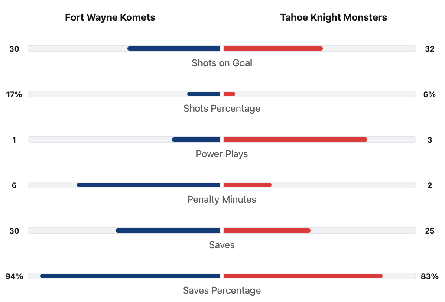
Task: Click the red Penalty Minutes bar
Action: coord(247,185)
